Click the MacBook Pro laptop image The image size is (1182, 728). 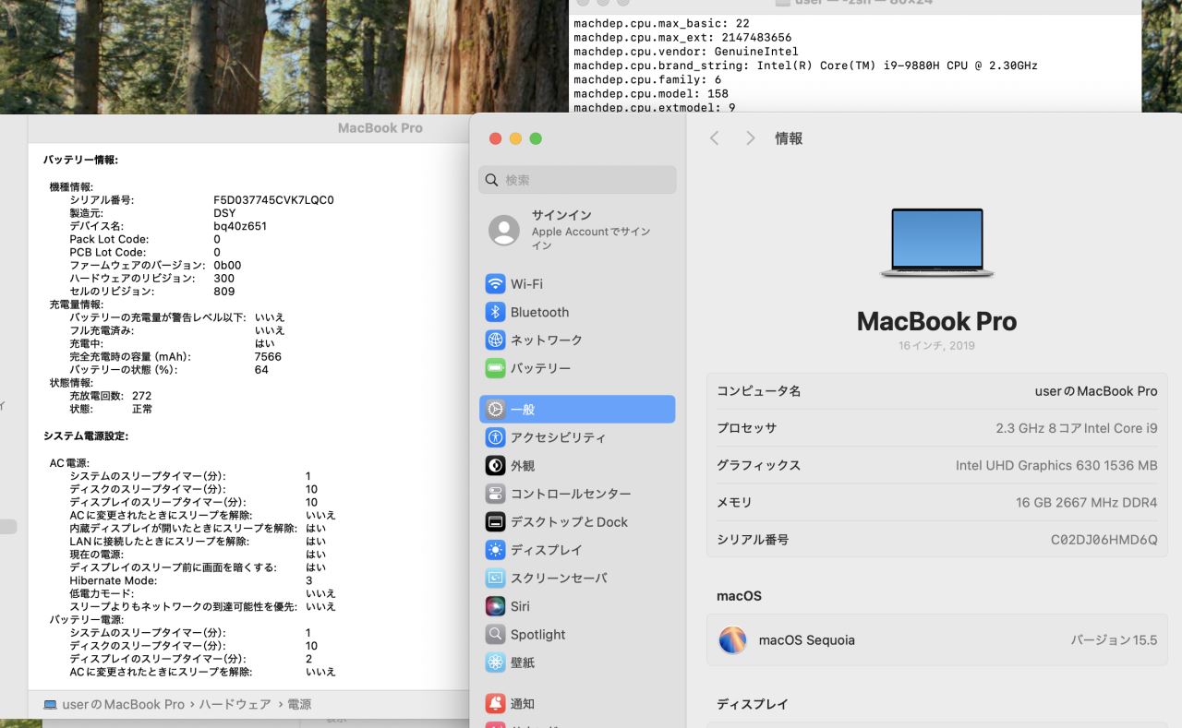[x=936, y=243]
